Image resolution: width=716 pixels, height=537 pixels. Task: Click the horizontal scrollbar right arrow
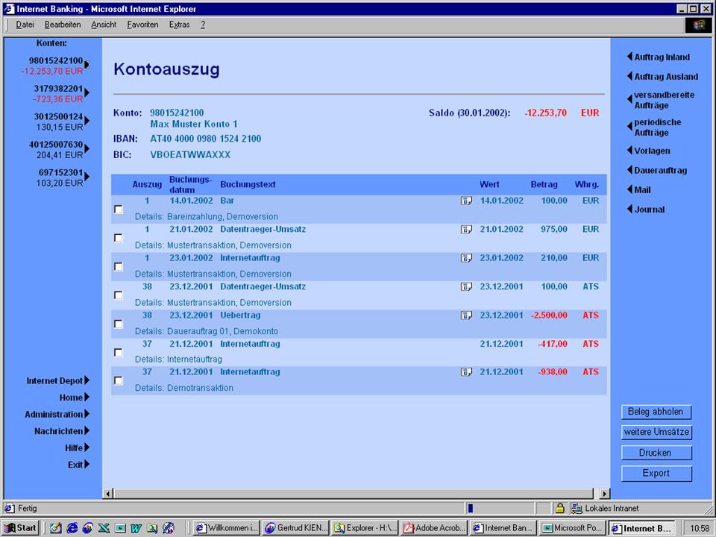pyautogui.click(x=605, y=493)
